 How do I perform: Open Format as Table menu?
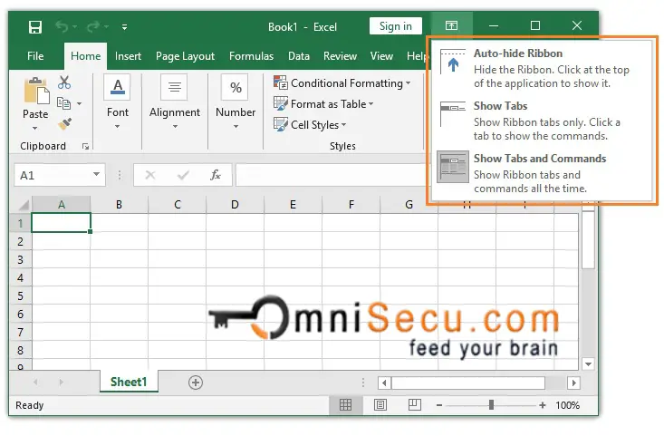click(323, 104)
